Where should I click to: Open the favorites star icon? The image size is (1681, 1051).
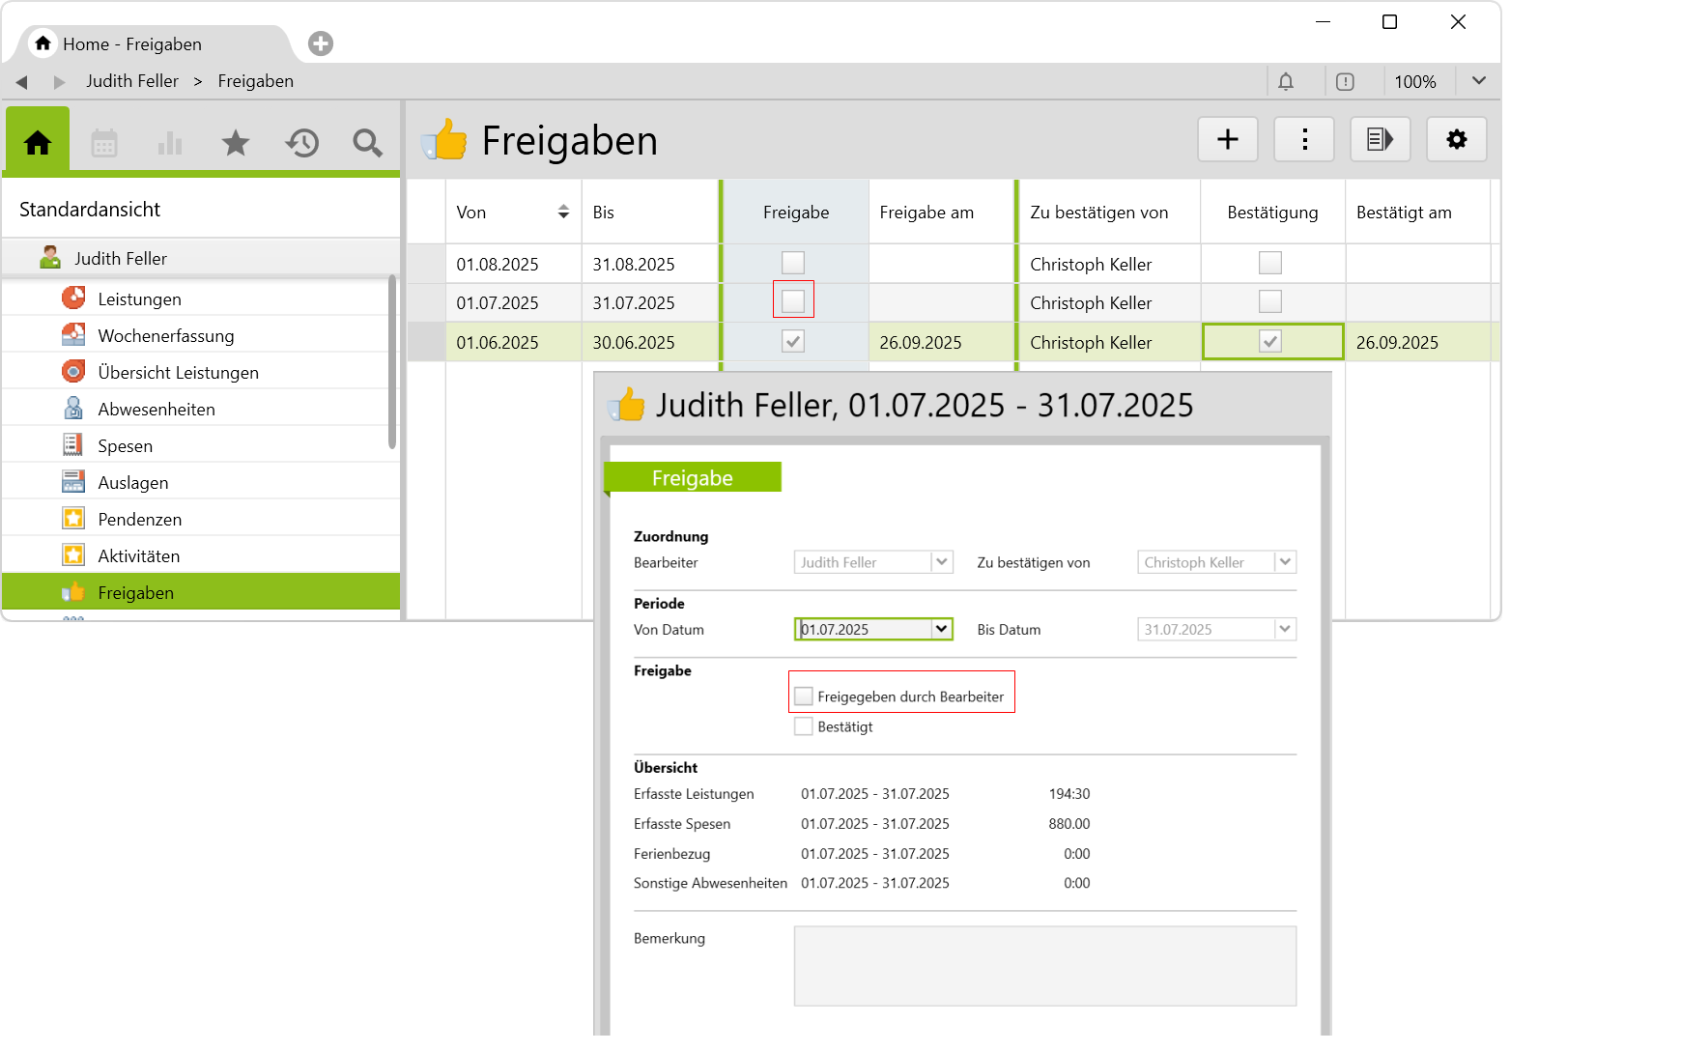coord(236,143)
